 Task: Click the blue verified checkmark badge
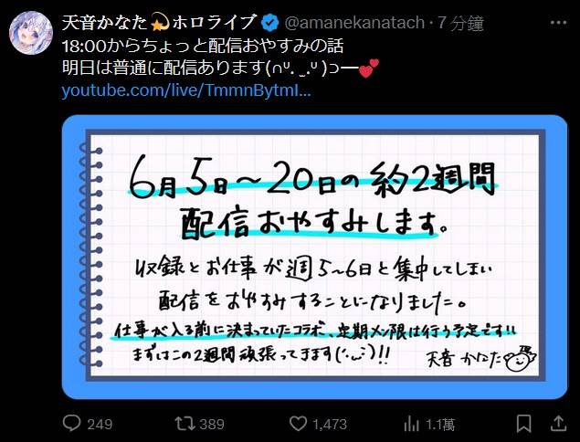(269, 23)
